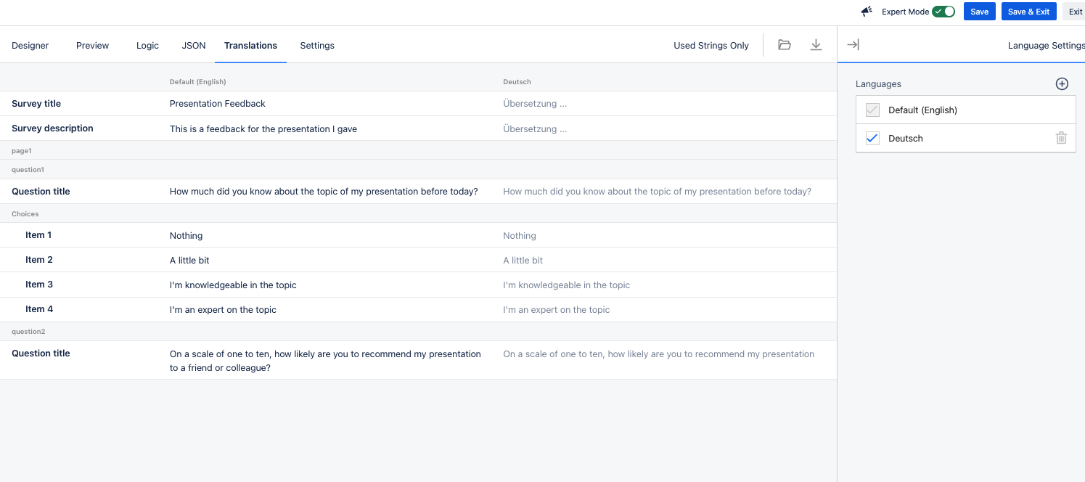Click the Exit button

pyautogui.click(x=1075, y=12)
